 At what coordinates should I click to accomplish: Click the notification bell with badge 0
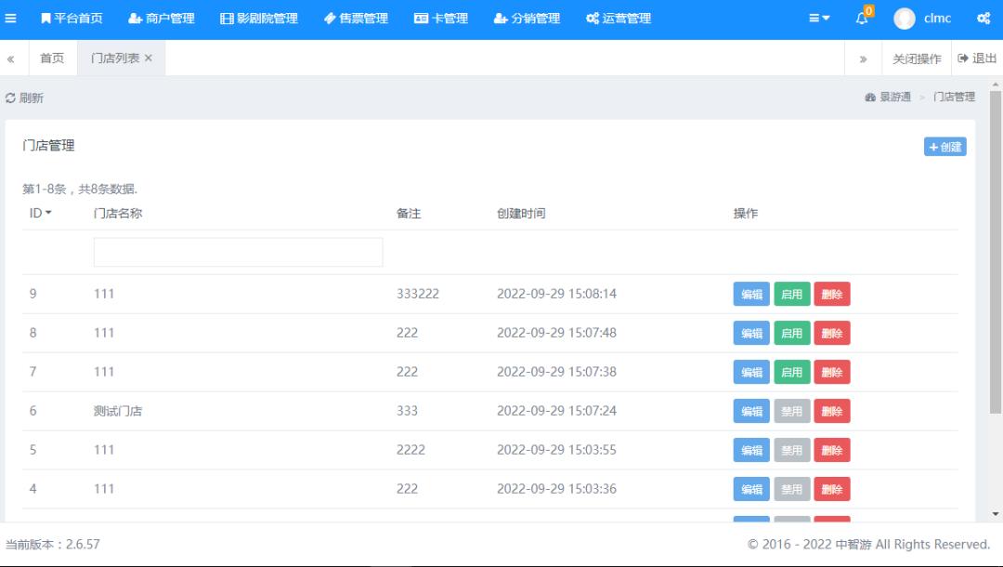pos(860,18)
